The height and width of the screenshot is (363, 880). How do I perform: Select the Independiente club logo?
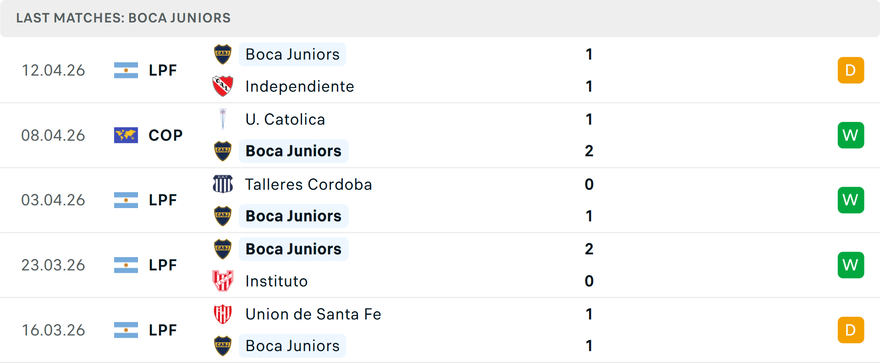click(x=223, y=86)
